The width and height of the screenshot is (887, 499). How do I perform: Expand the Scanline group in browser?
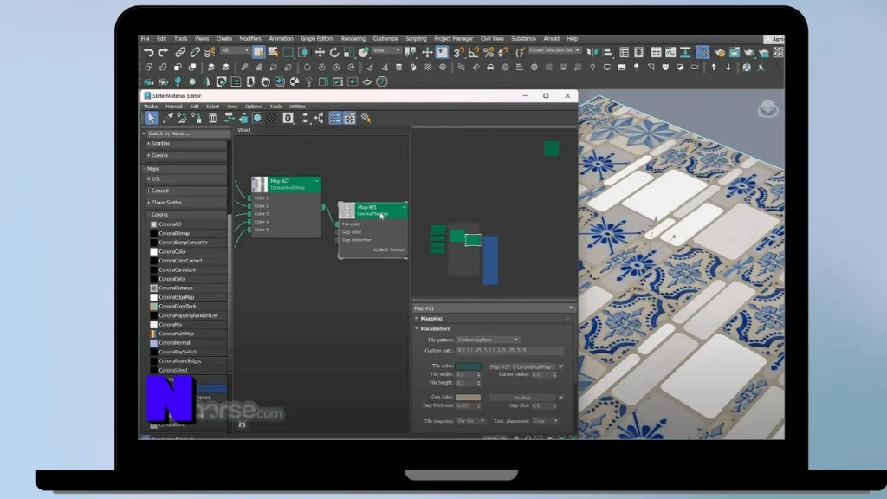[x=185, y=143]
